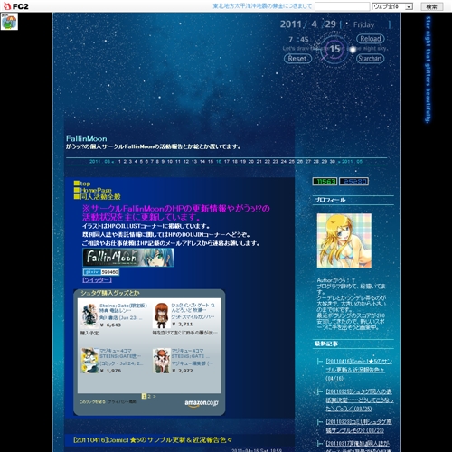Go to page 2 of the Amazon widget
452x452 pixels.
[x=149, y=396]
